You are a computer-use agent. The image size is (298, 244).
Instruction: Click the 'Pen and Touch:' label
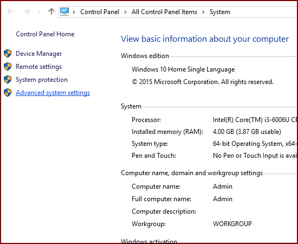click(x=154, y=156)
